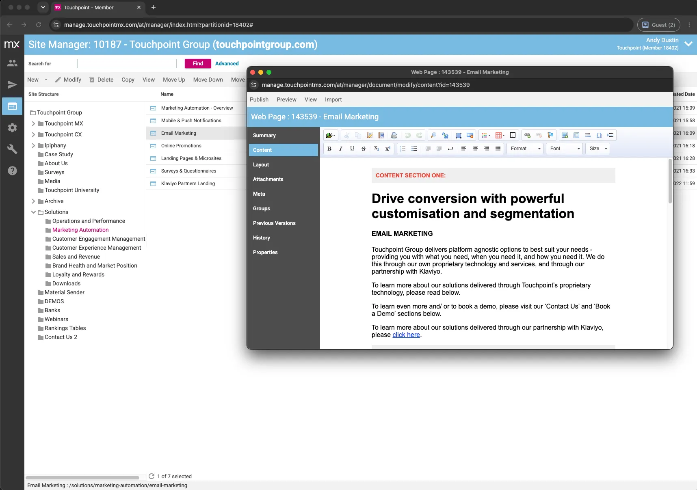Toggle fullscreen editor mode

(x=459, y=135)
